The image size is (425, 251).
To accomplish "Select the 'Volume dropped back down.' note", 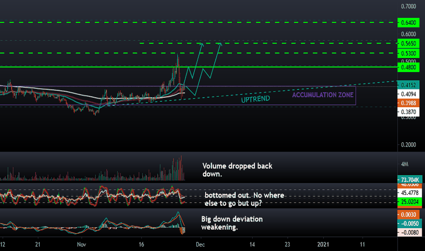I will coord(238,170).
